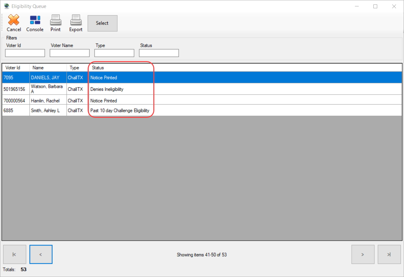The height and width of the screenshot is (277, 404).
Task: Close the Eligibility Queue window
Action: (x=394, y=6)
